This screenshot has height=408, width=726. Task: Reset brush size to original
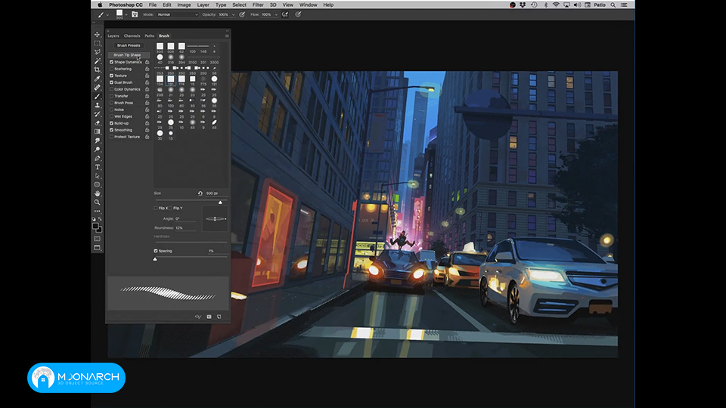point(200,193)
